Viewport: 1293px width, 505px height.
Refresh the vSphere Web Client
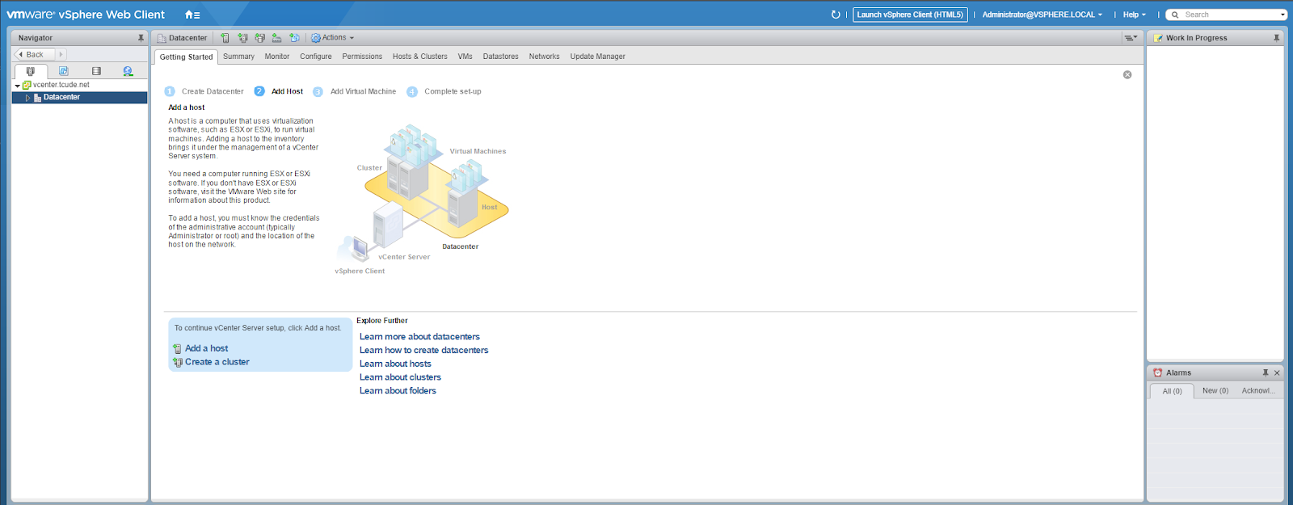[836, 15]
